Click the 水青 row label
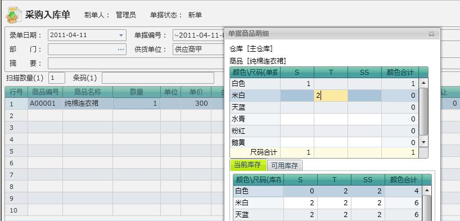460x221 pixels. (x=255, y=119)
